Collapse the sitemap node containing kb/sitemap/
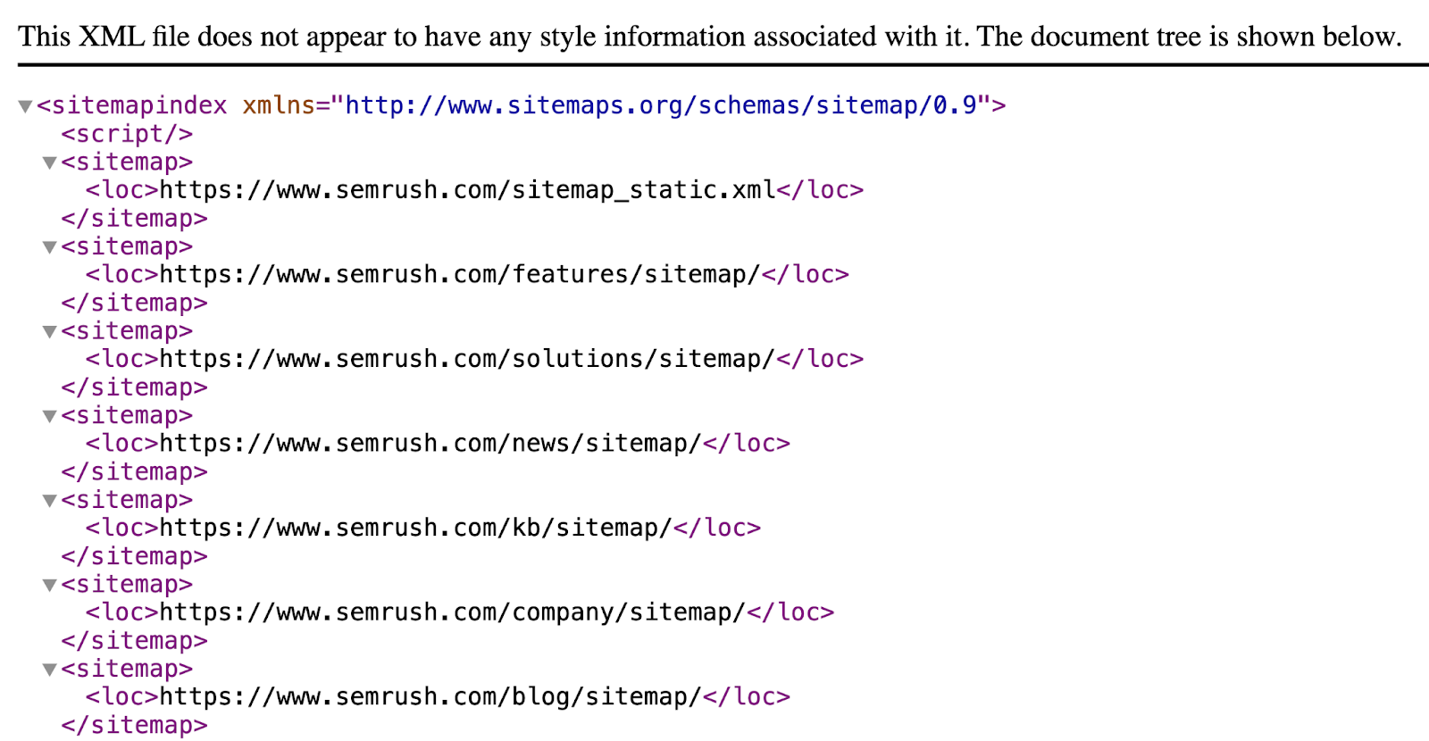1429x741 pixels. click(x=50, y=501)
